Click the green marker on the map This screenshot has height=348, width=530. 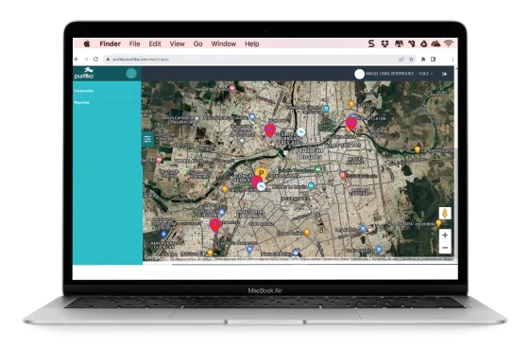tap(317, 169)
